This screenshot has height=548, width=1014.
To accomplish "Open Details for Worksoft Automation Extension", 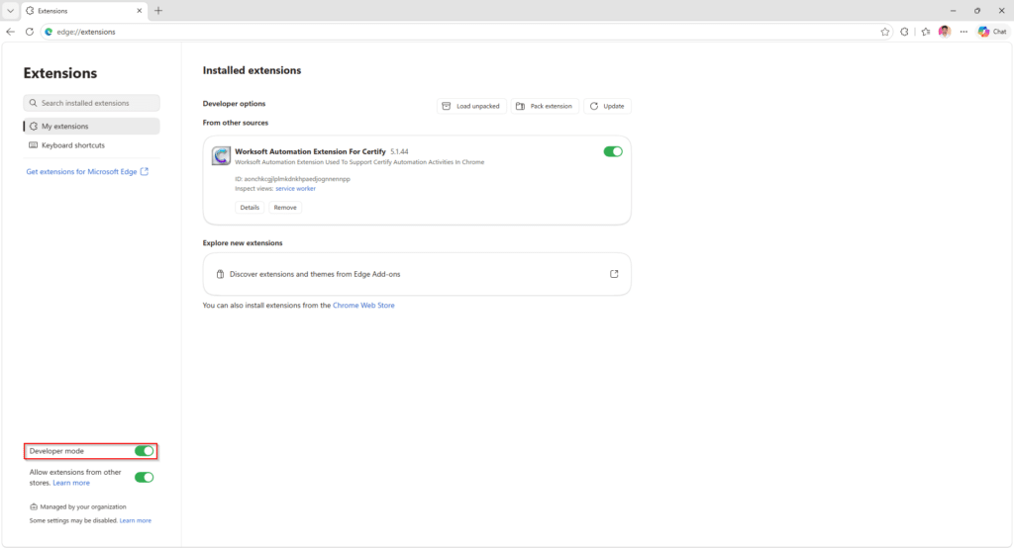I will click(x=250, y=208).
